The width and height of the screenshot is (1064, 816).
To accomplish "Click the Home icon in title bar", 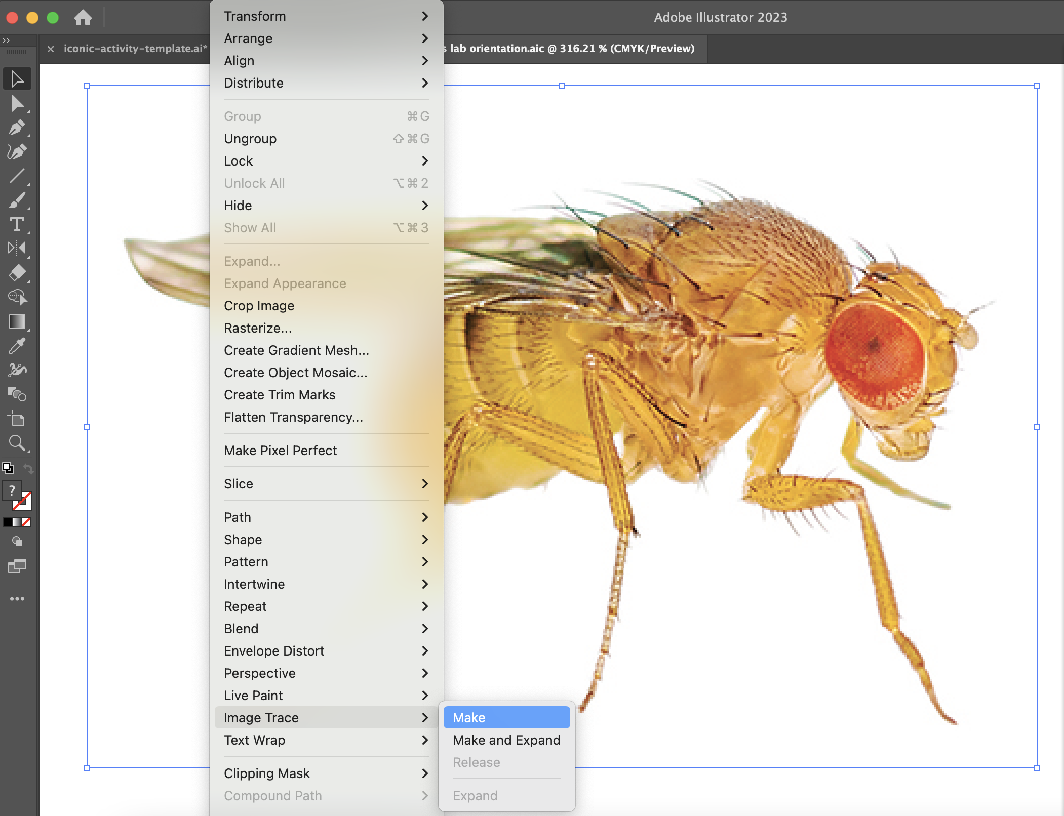I will [83, 18].
